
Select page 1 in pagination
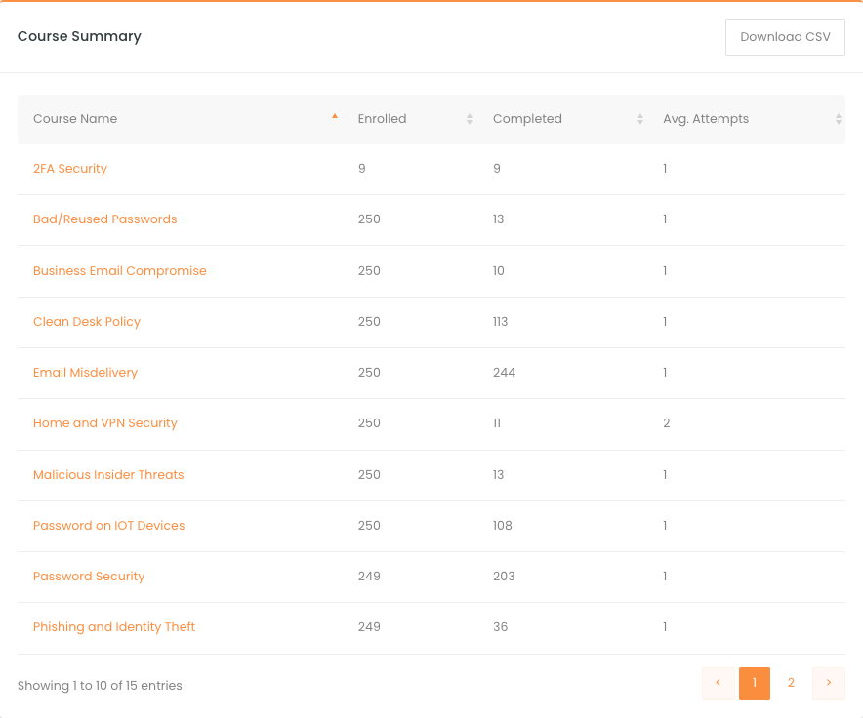click(x=755, y=683)
